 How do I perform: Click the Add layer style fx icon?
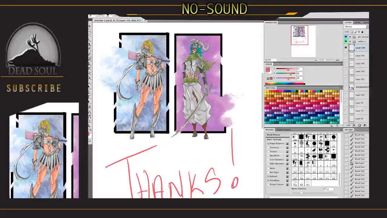(x=354, y=125)
